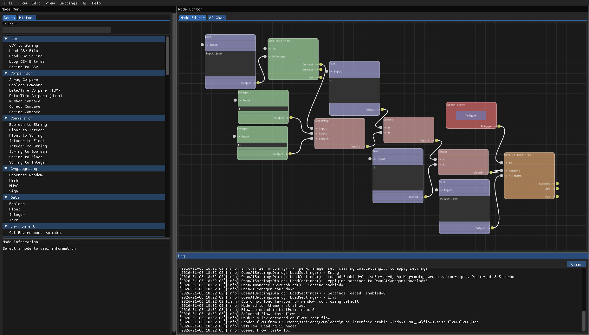Switch to the History tab

point(27,18)
